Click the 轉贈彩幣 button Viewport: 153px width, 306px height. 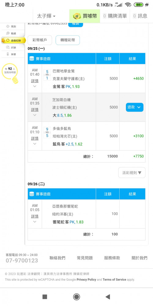click(x=68, y=40)
